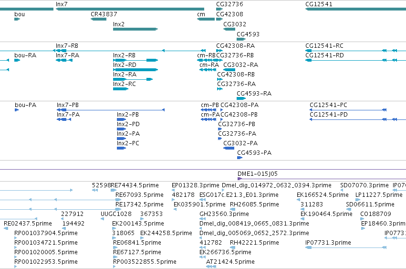
Task: Select Dmel_dig_014972_0632_0394.3prime feature
Action: [x=277, y=185]
